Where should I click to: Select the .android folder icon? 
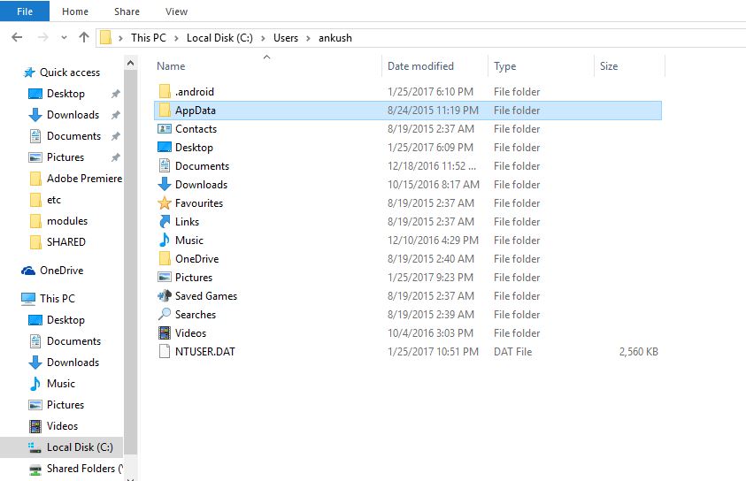165,91
